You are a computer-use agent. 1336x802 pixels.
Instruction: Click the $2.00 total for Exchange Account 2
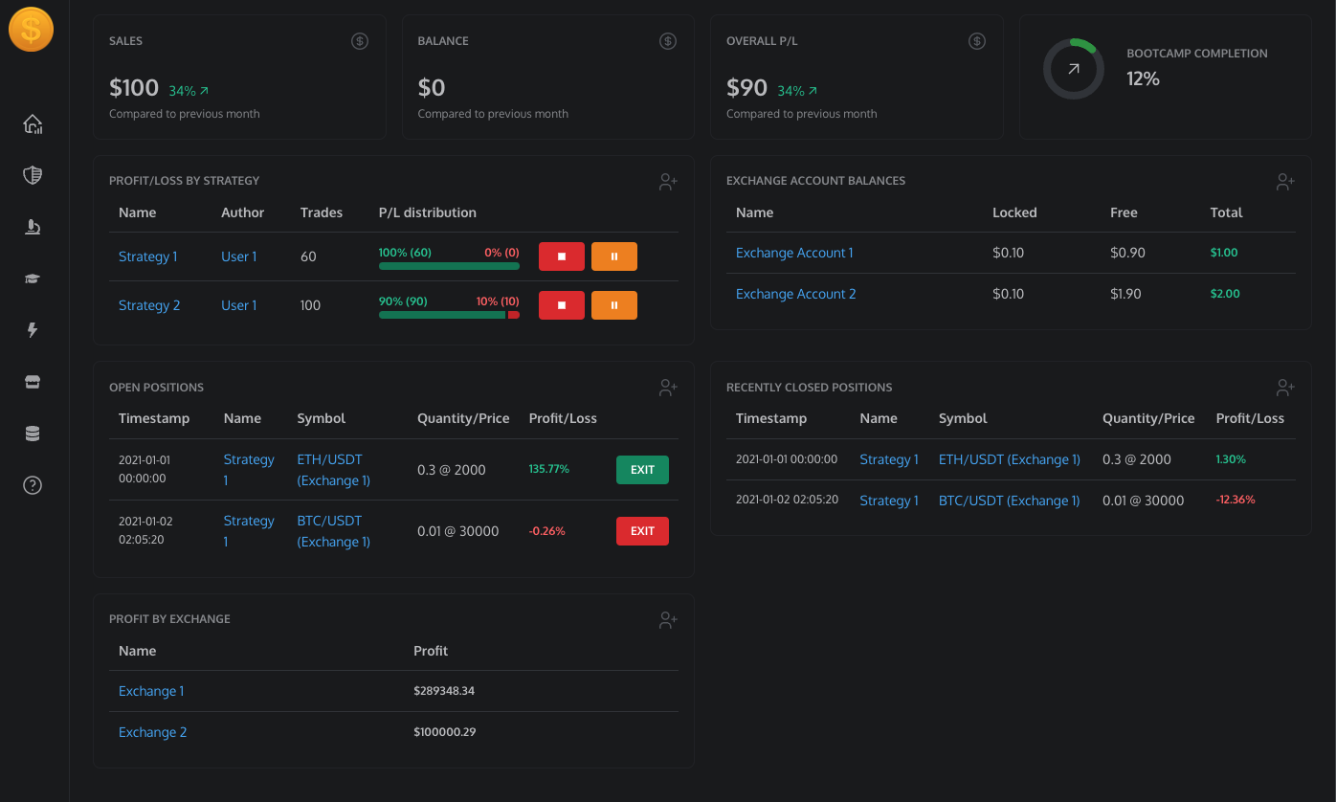pos(1225,294)
